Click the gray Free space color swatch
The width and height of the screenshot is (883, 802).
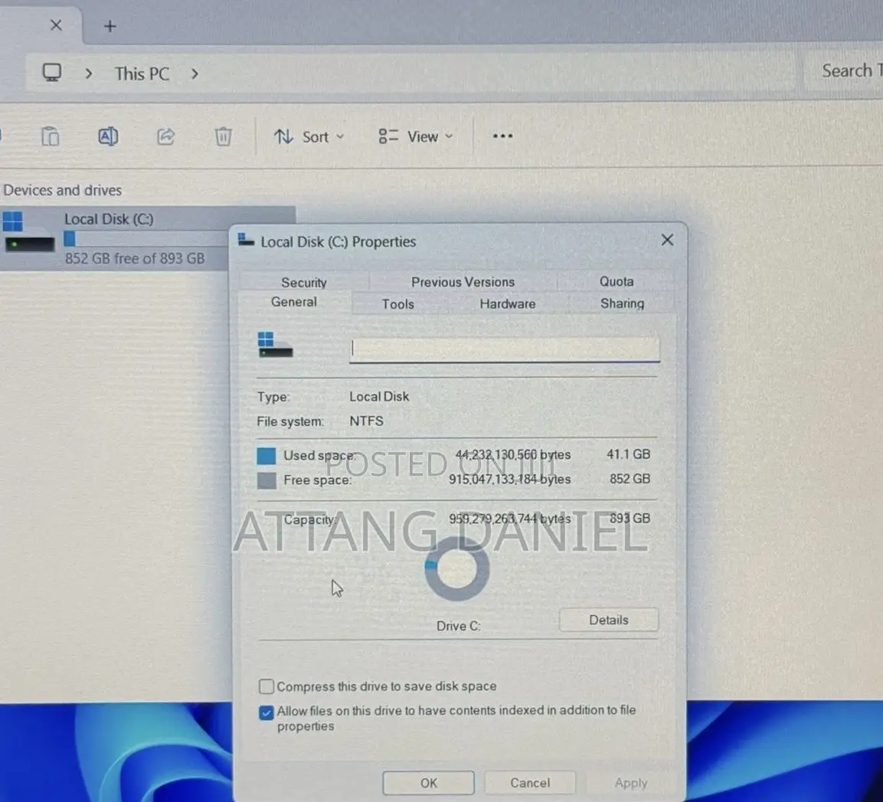[x=267, y=480]
